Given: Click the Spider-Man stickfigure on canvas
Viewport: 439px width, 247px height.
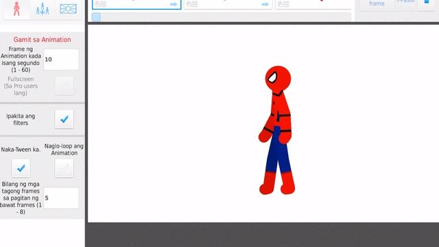Looking at the screenshot, I should tap(277, 130).
